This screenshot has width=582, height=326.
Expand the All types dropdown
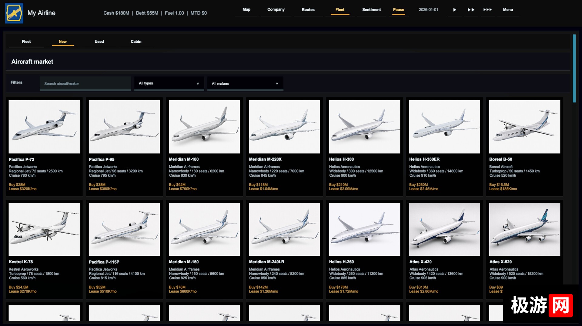(x=169, y=83)
